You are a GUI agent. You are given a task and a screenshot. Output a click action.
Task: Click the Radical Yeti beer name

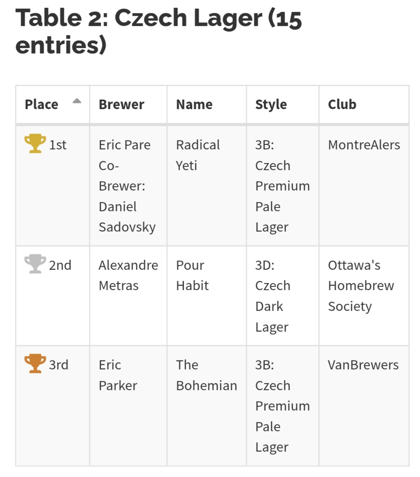pyautogui.click(x=198, y=155)
